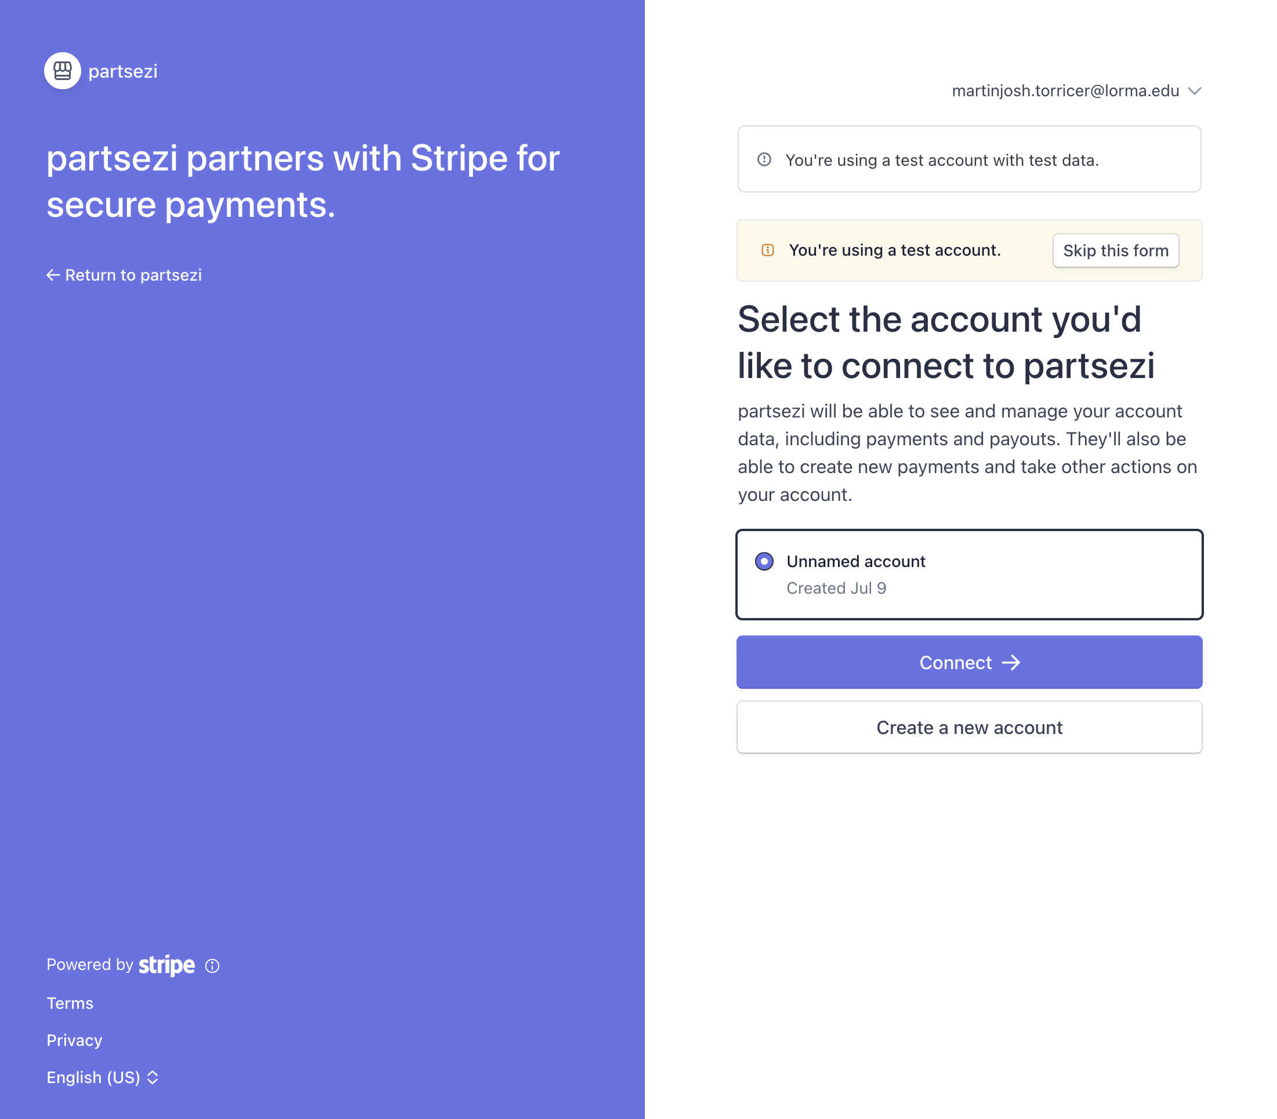
Task: Follow the Return to partsezi link
Action: pyautogui.click(x=133, y=275)
